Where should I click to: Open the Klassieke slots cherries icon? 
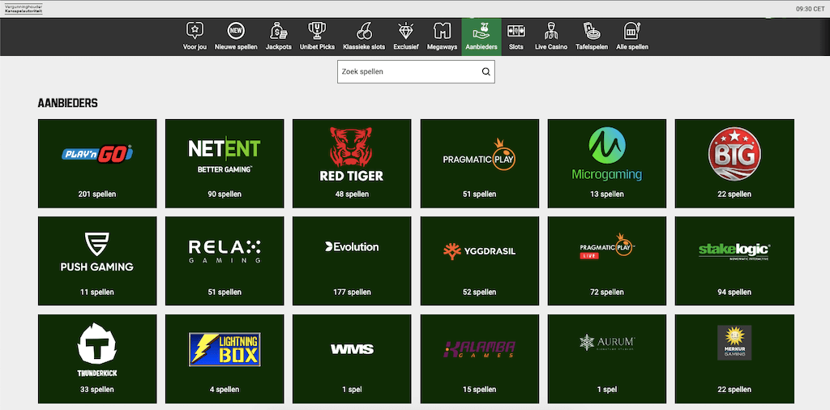[364, 31]
